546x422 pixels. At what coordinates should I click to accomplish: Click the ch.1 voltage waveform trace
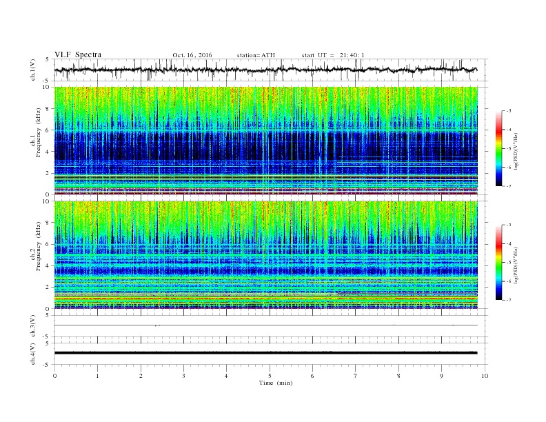tap(265, 70)
